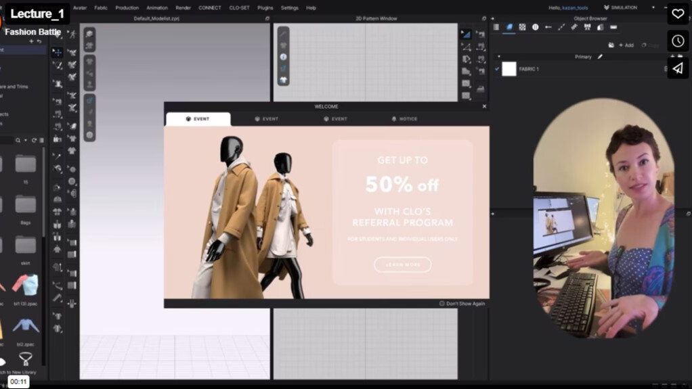This screenshot has width=692, height=389.
Task: Collapse the Primary fabric group arrow
Action: 499,57
